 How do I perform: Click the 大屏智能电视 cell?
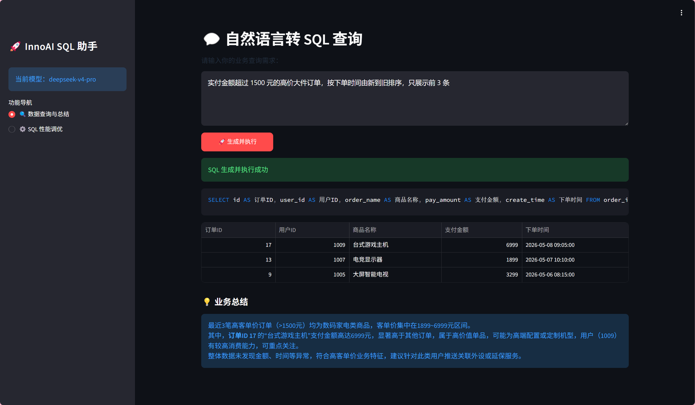pos(395,275)
